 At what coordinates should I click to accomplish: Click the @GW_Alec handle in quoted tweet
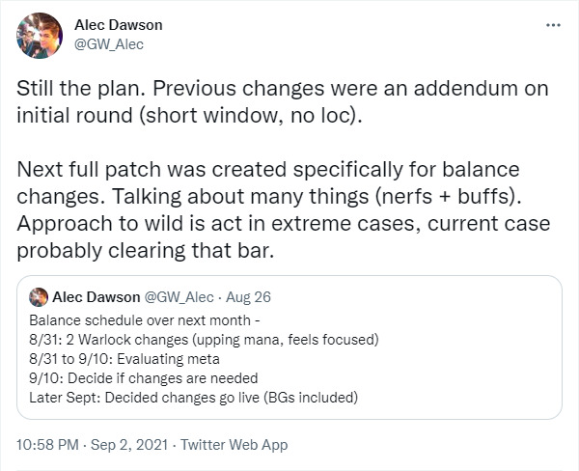click(180, 296)
